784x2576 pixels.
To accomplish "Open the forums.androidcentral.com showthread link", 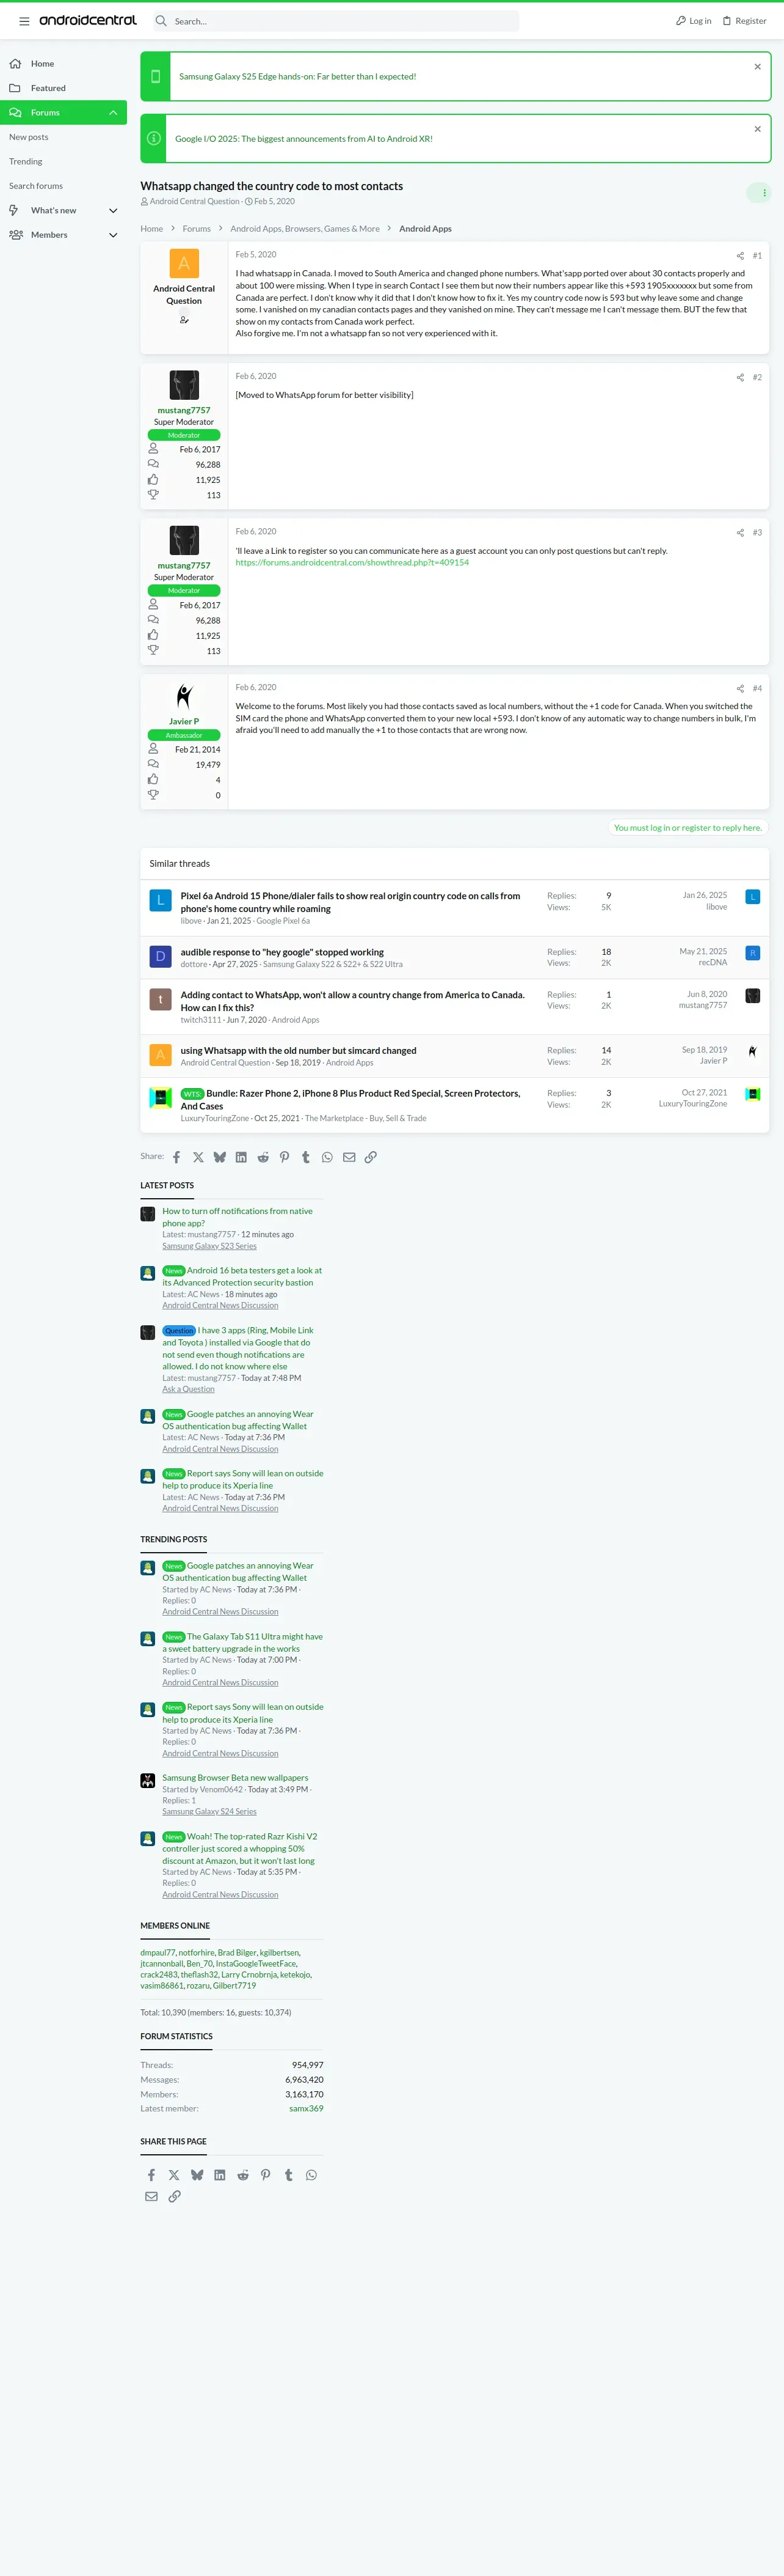I will pos(352,562).
